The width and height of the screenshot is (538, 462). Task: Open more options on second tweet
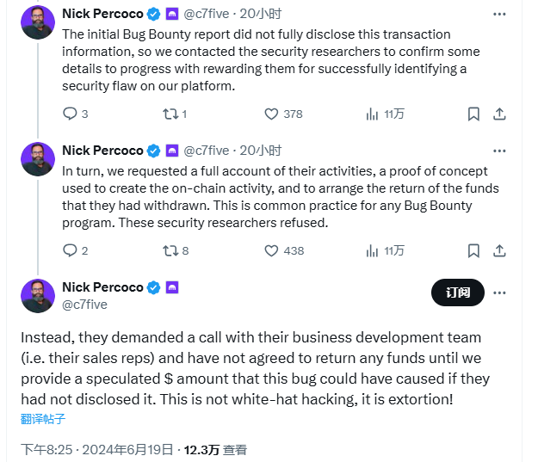[499, 151]
